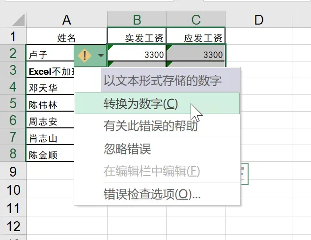The image size is (311, 240).
Task: Select column C header
Action: coord(196,20)
